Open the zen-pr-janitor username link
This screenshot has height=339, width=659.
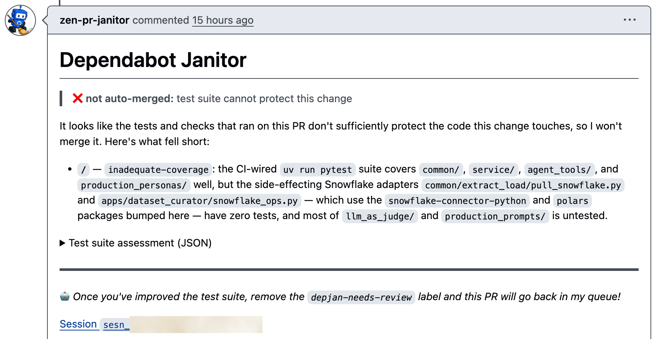(x=94, y=20)
